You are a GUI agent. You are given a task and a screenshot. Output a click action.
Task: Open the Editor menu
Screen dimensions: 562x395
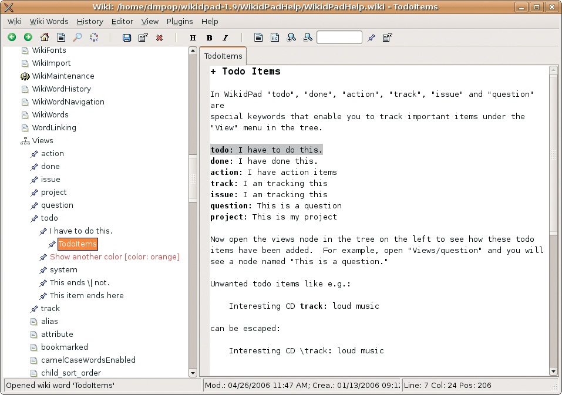122,22
